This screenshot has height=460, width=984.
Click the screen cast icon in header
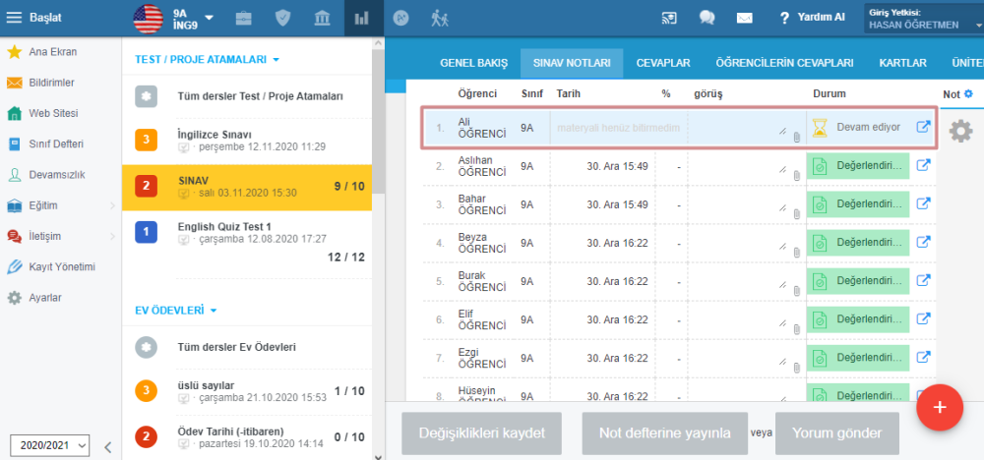[669, 18]
